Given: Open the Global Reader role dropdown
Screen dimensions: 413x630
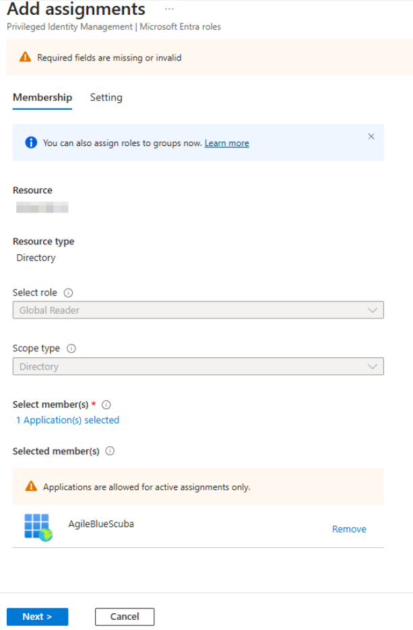Looking at the screenshot, I should [x=197, y=310].
